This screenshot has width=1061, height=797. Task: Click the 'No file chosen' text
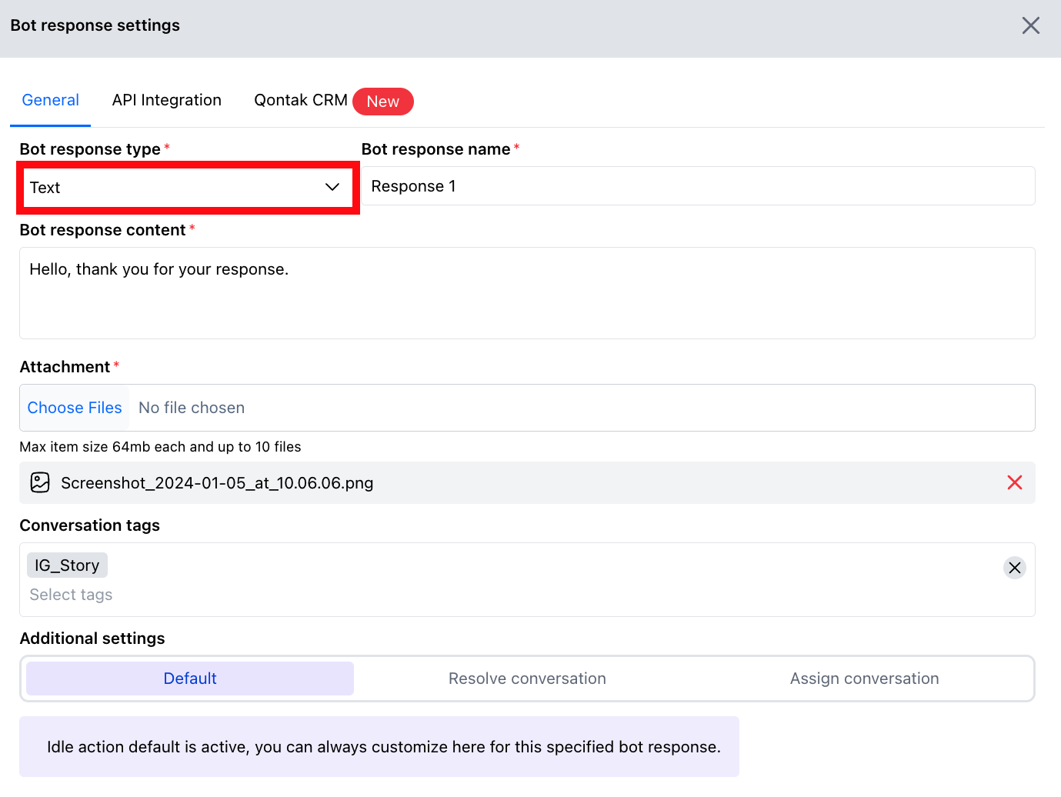pos(192,408)
